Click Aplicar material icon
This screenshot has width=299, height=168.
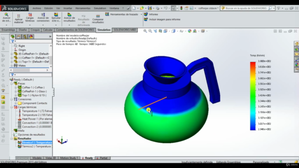(x=19, y=16)
